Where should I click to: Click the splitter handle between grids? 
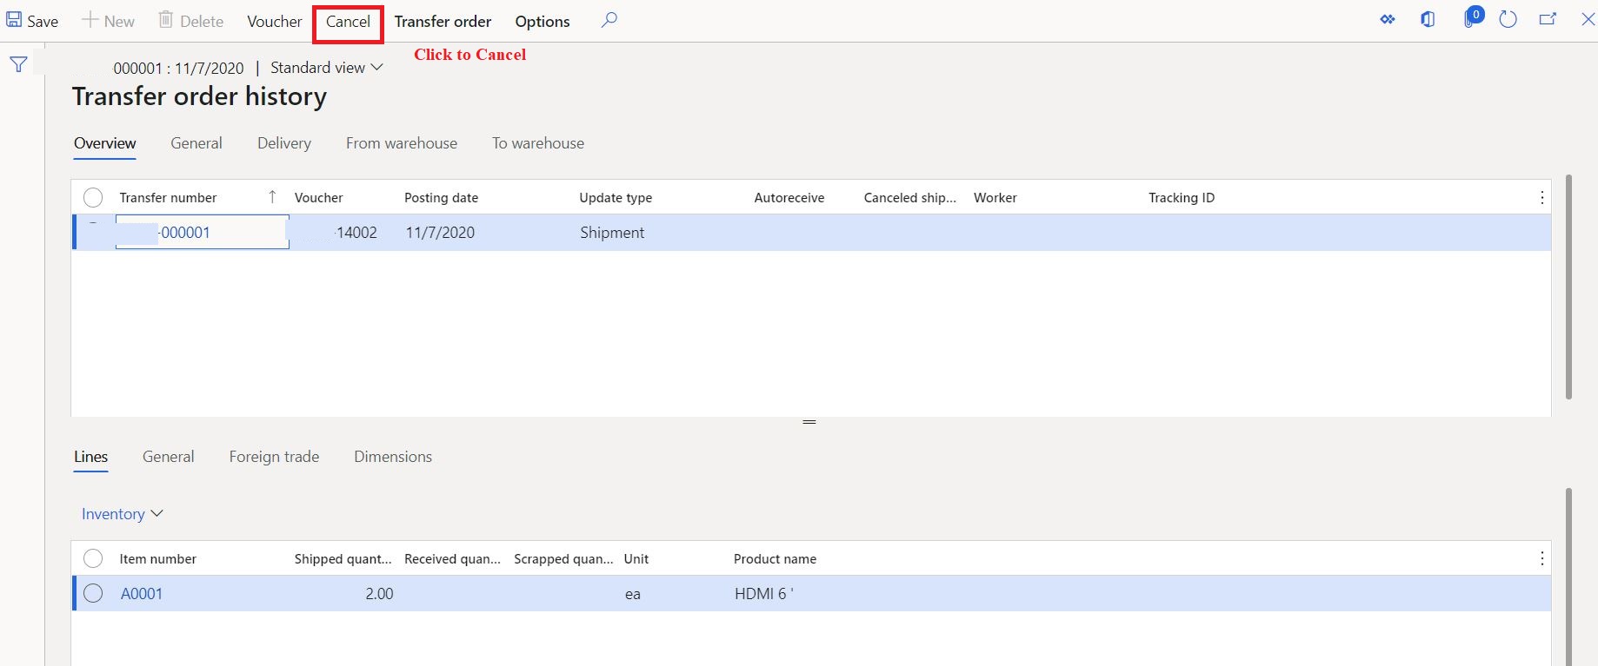click(809, 422)
